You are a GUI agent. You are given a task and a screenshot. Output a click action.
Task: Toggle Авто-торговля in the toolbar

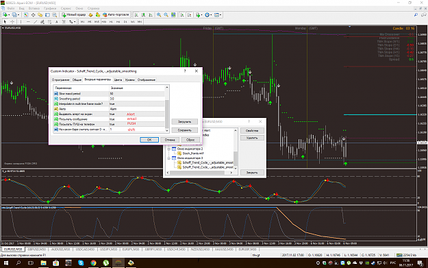pyautogui.click(x=116, y=15)
